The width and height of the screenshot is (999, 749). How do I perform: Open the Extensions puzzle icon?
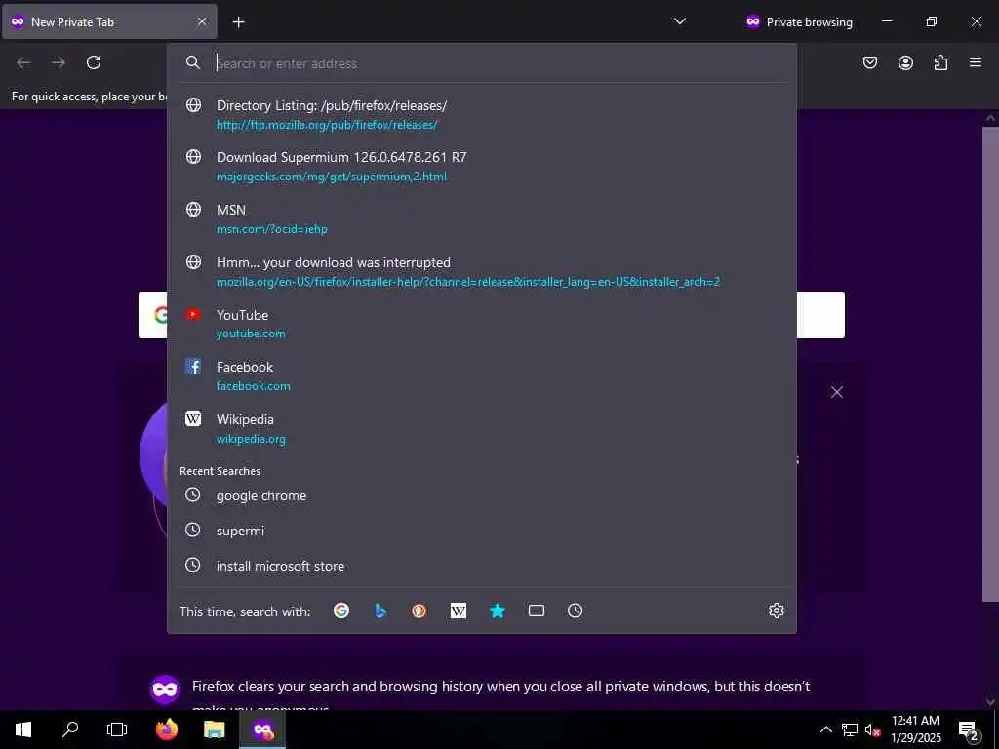(x=940, y=62)
